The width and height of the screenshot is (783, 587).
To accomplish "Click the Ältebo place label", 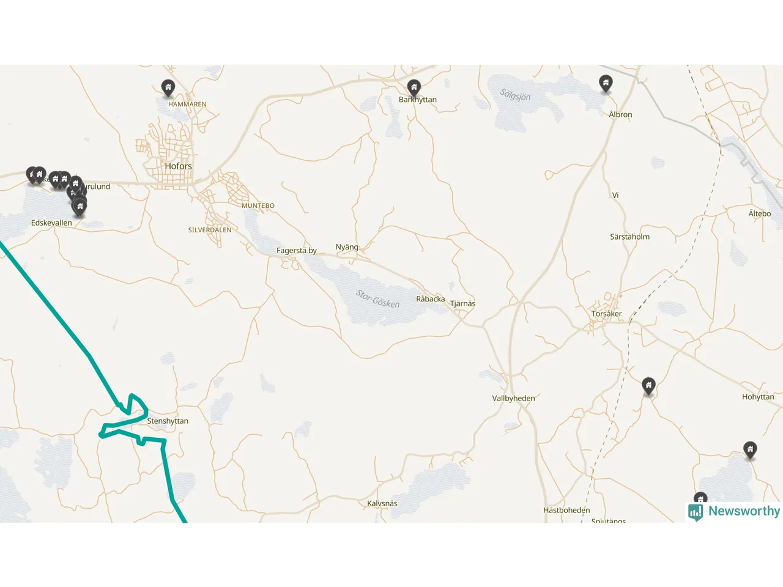I will [x=760, y=213].
